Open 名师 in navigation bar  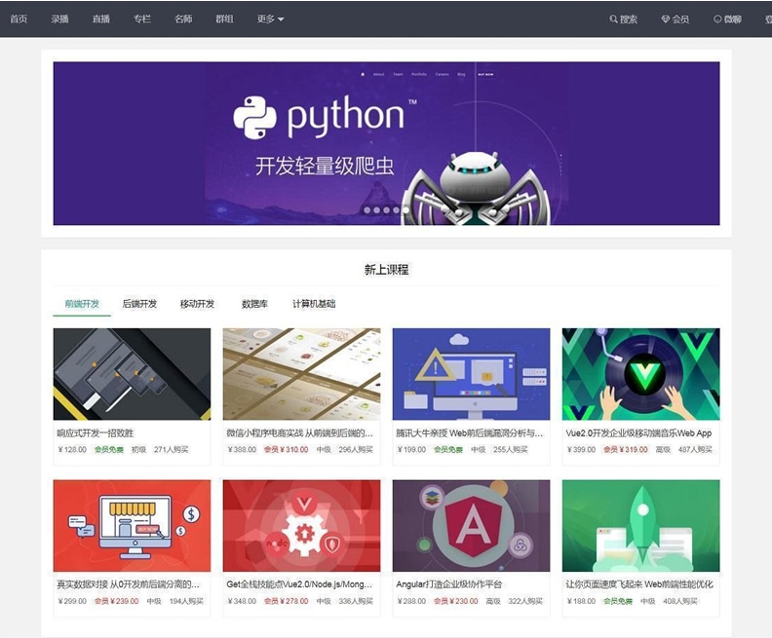coord(183,19)
